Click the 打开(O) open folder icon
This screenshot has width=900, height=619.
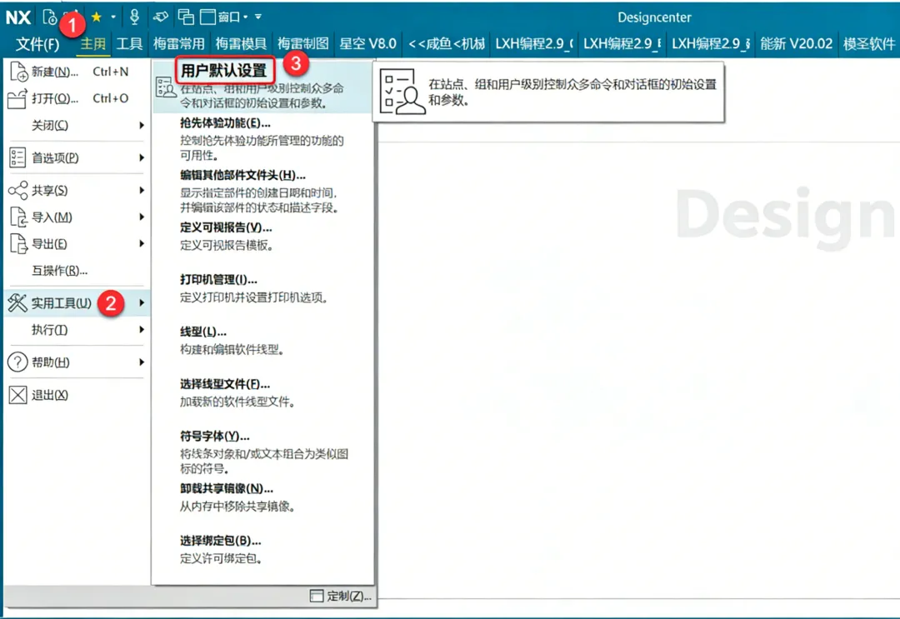(x=17, y=98)
